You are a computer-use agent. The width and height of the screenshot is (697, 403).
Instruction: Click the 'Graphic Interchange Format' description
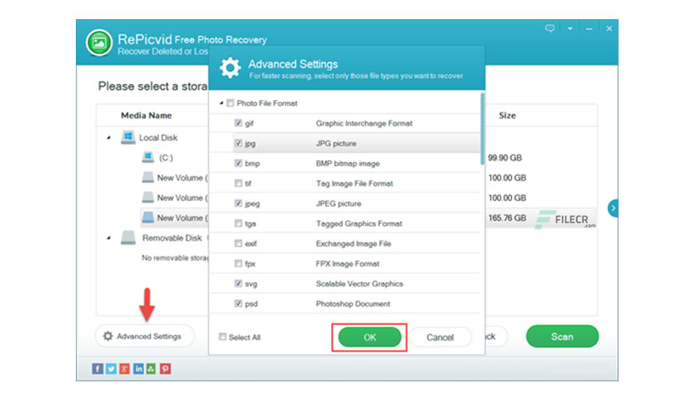click(x=364, y=123)
